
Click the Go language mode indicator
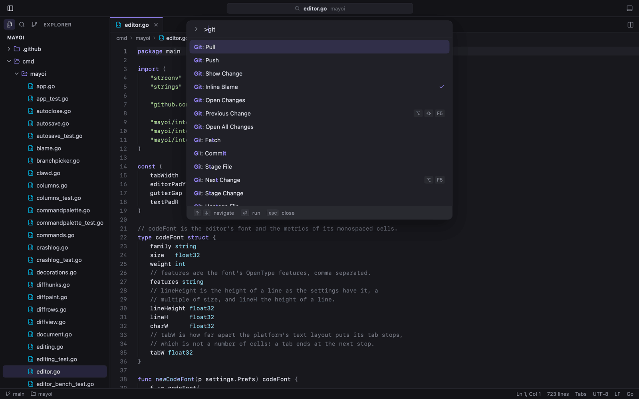pos(630,394)
